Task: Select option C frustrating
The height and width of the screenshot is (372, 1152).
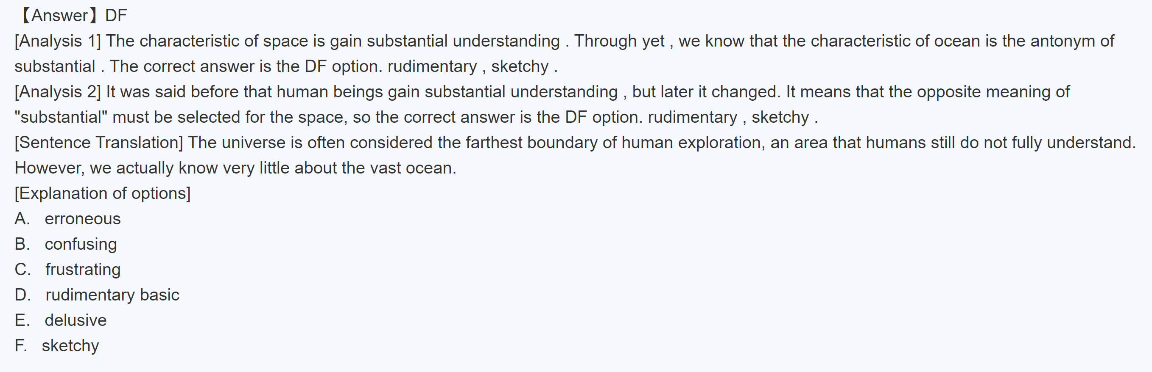Action: coord(83,270)
